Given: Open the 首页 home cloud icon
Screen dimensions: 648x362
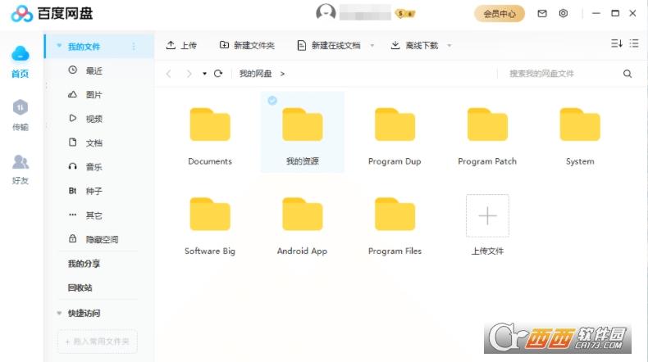Looking at the screenshot, I should point(21,54).
